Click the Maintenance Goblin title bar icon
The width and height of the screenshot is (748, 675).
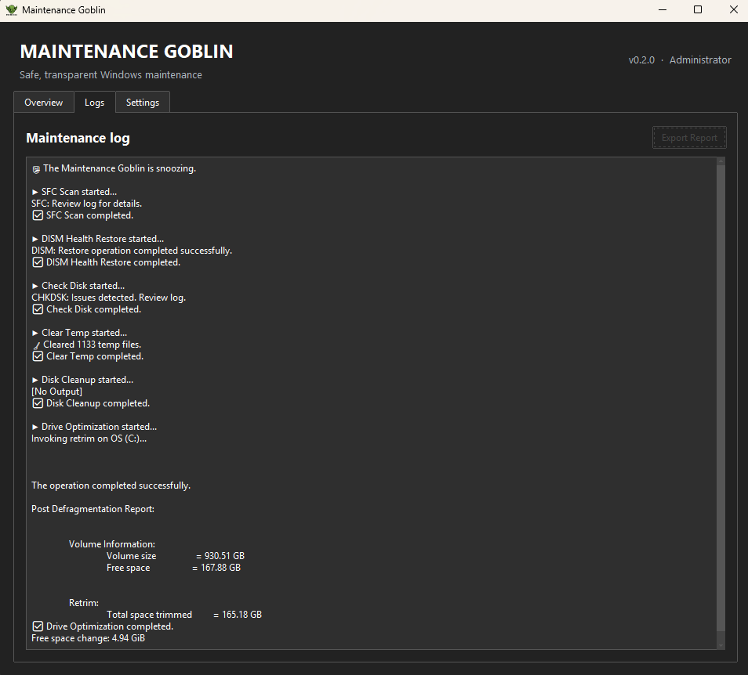pos(11,10)
